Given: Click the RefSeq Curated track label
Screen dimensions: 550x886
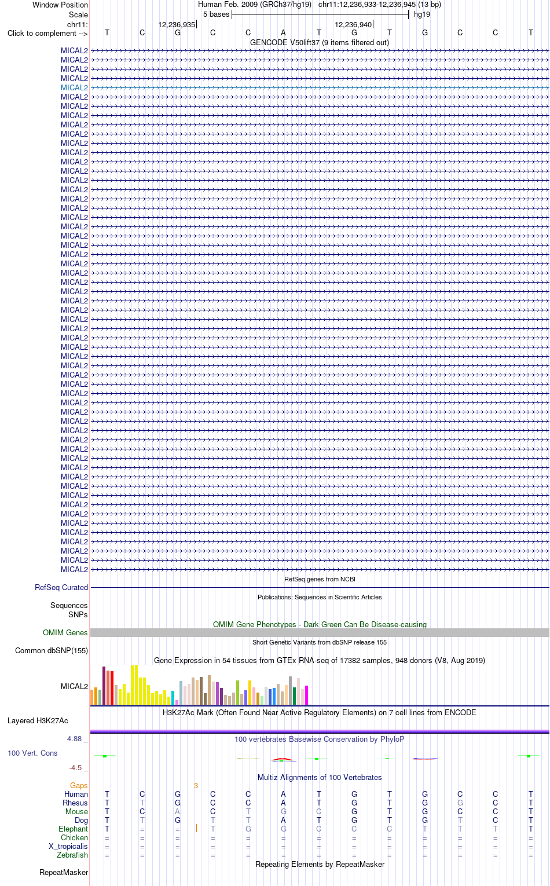Looking at the screenshot, I should tap(61, 587).
